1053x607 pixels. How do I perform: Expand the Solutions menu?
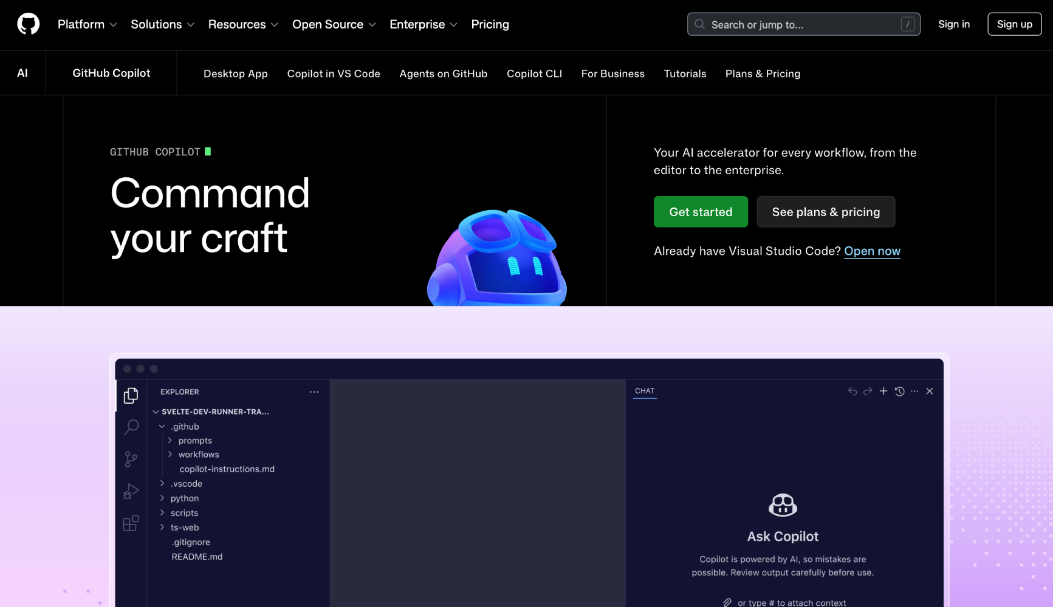click(x=162, y=24)
